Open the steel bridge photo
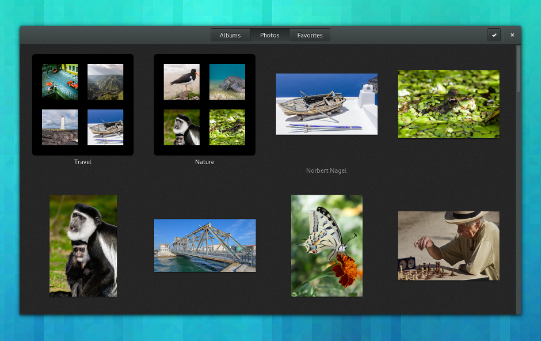This screenshot has height=341, width=541. [x=205, y=245]
